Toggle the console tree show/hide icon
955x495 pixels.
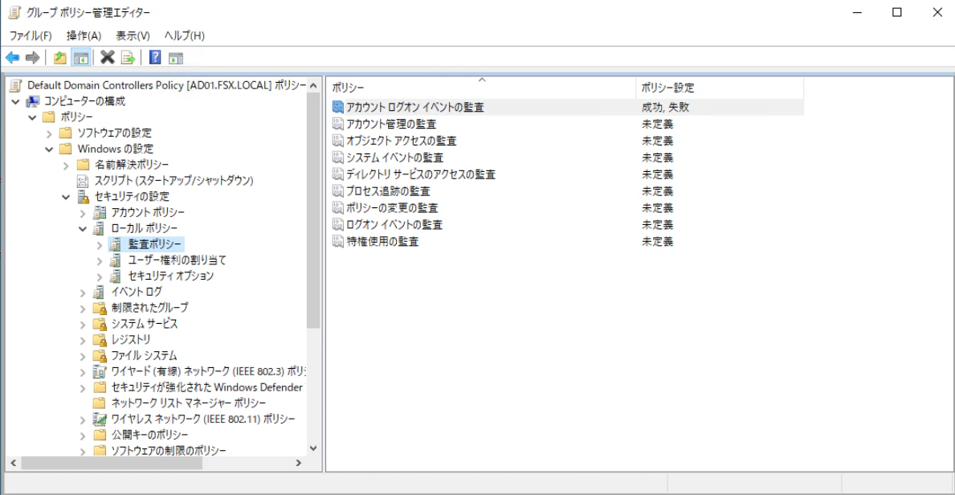pyautogui.click(x=80, y=58)
